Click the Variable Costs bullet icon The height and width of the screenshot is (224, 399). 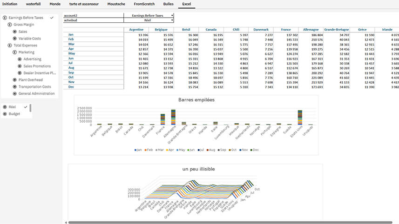coord(15,39)
